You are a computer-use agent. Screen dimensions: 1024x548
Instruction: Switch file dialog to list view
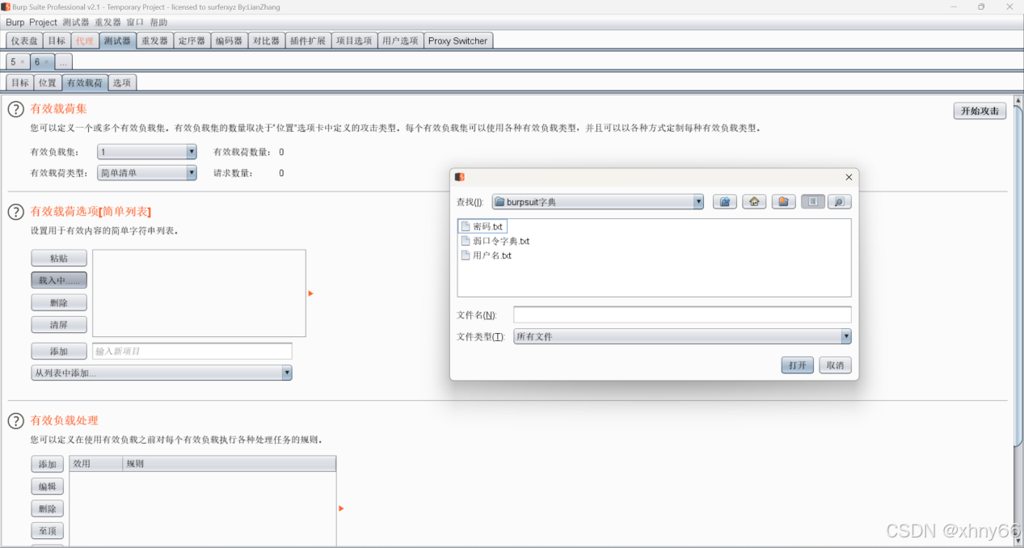[813, 202]
